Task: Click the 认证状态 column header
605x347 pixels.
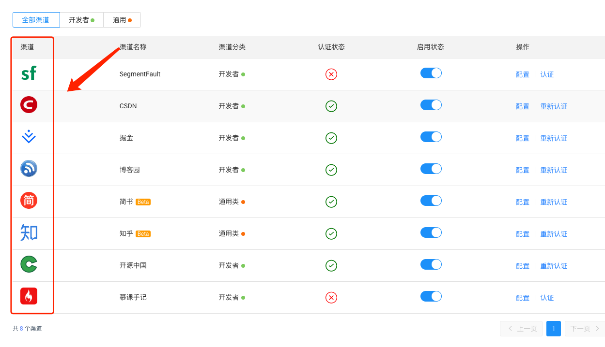Action: (331, 47)
